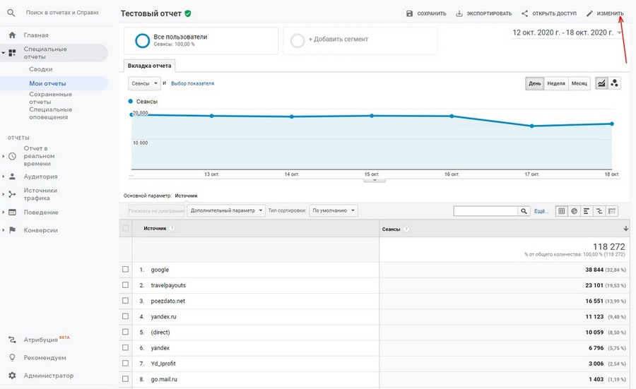Select the performance bar view icon

tap(587, 210)
